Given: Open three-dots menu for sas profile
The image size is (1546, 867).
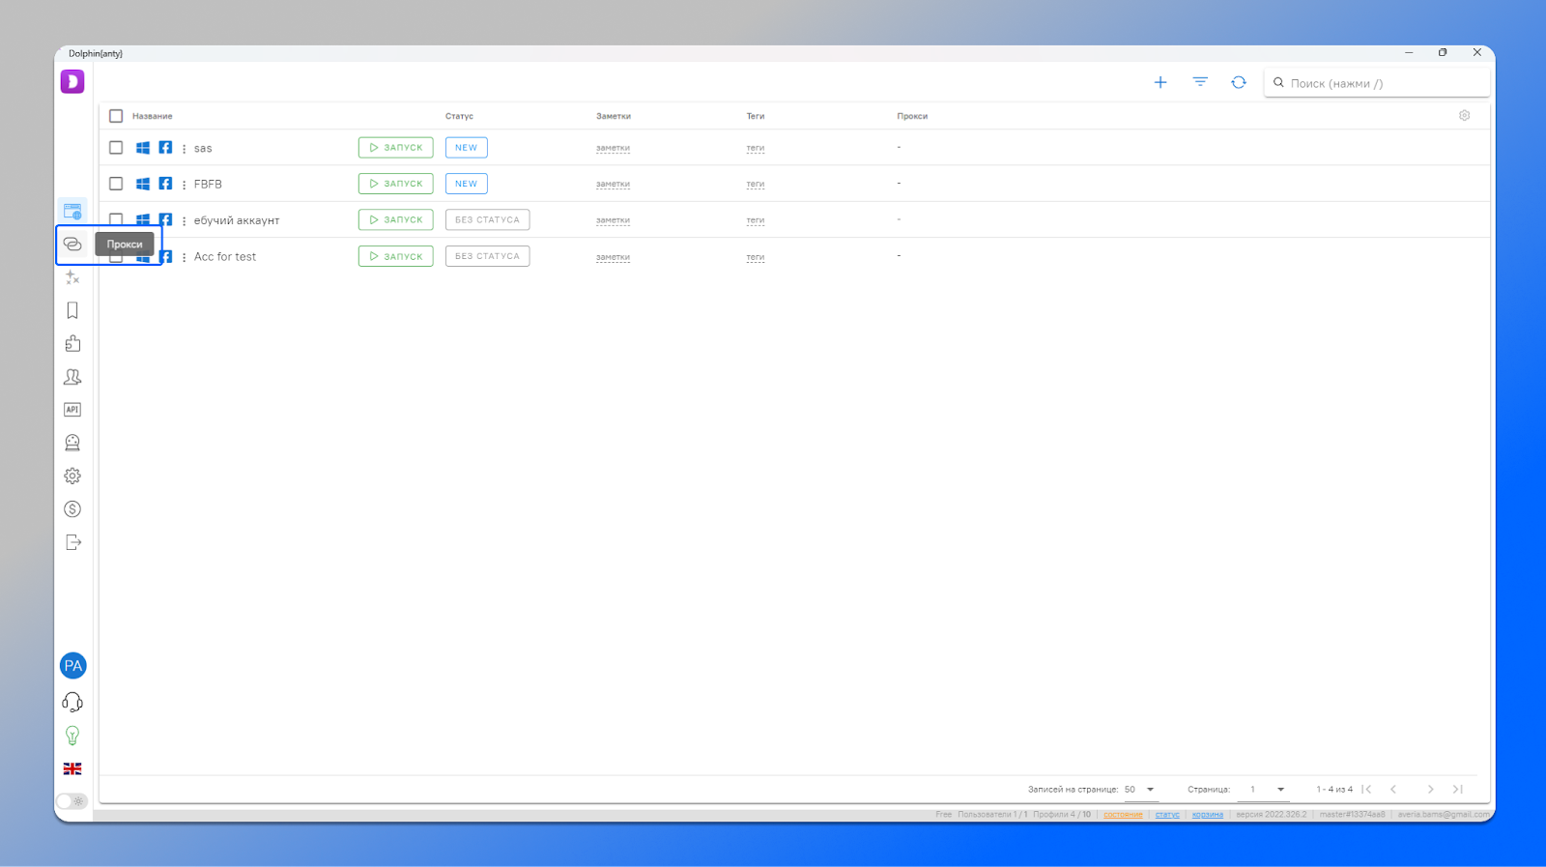Looking at the screenshot, I should pyautogui.click(x=184, y=149).
